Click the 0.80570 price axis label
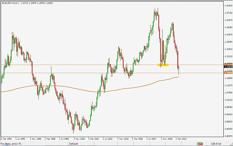Image resolution: width=233 pixels, height=146 pixels. [229, 136]
